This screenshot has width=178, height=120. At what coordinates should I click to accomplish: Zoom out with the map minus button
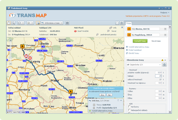(10, 64)
